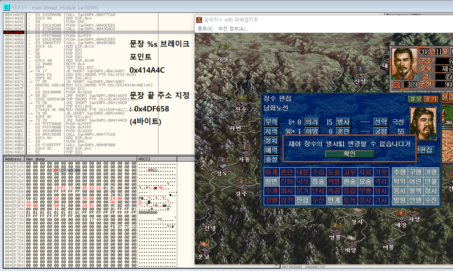Open the 버전 정보(A)... menu
The width and height of the screenshot is (453, 271).
[233, 29]
